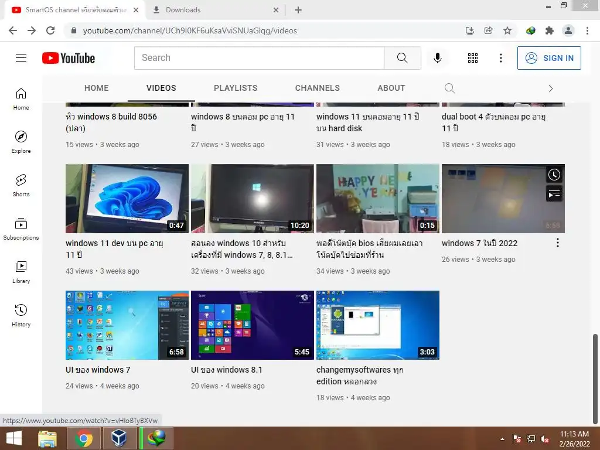Open video 'UI ของ windows 7' title
The width and height of the screenshot is (600, 450).
[x=98, y=370]
